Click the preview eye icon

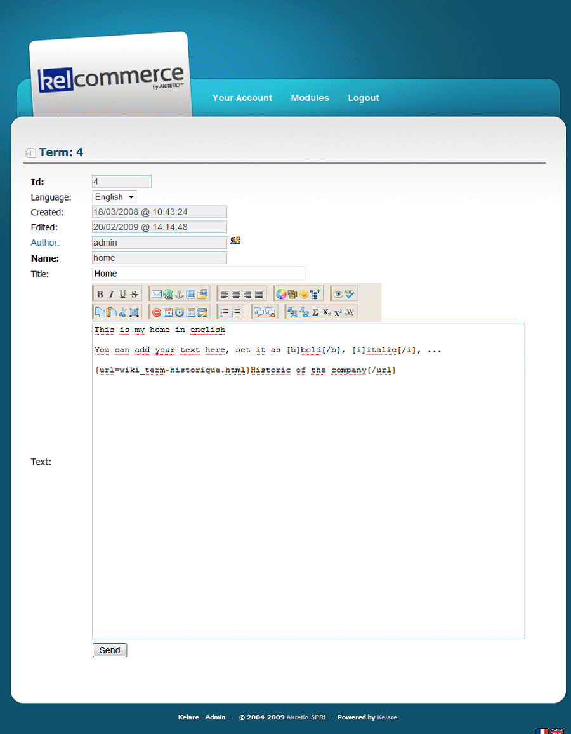click(338, 294)
